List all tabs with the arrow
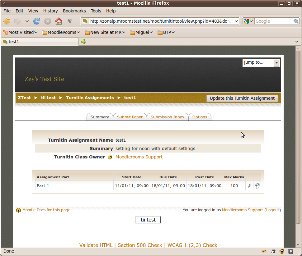This screenshot has height=256, width=302. pos(297,42)
